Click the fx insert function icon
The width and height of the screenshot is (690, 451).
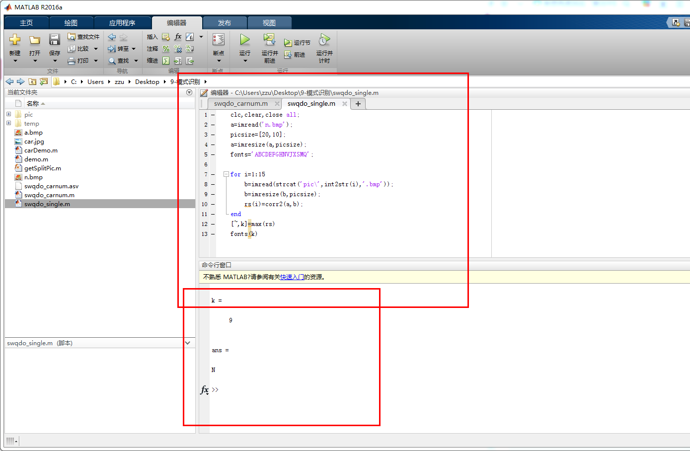pos(178,37)
